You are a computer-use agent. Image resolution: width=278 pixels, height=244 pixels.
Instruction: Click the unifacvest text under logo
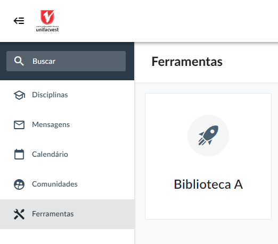47,30
